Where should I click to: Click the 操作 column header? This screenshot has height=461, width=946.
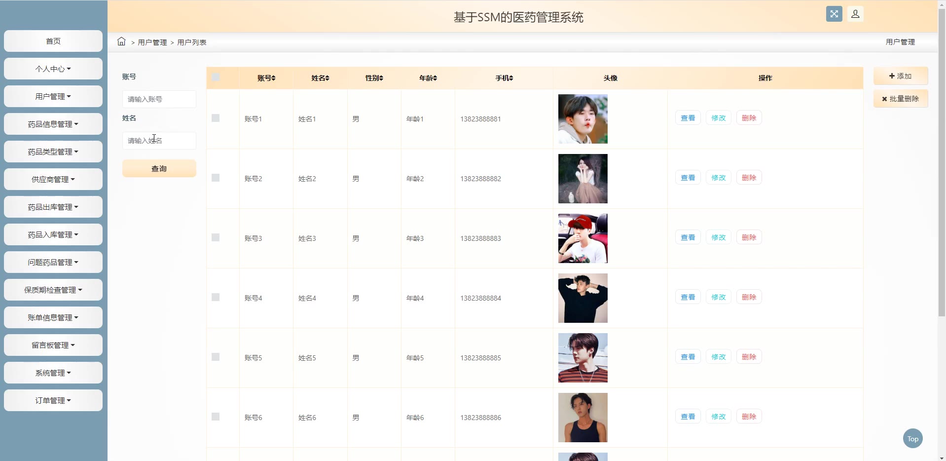coord(765,78)
